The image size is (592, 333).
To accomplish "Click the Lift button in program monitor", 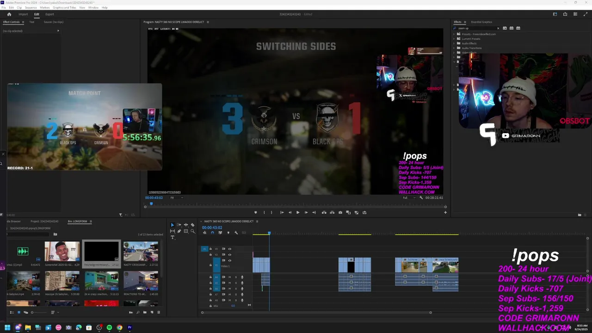I will tap(324, 212).
